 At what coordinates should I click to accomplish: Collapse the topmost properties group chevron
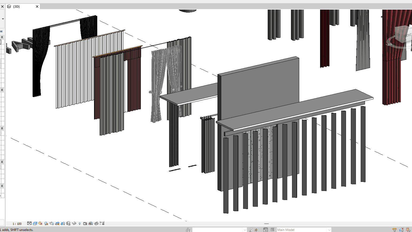click(x=2, y=37)
